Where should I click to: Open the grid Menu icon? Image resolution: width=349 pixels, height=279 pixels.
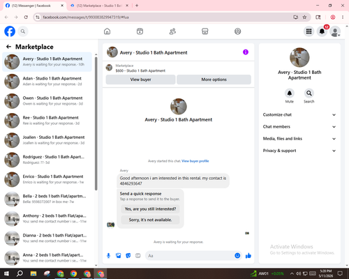click(309, 31)
